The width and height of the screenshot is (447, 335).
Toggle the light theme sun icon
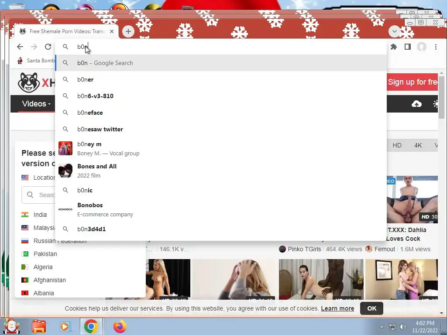(436, 104)
